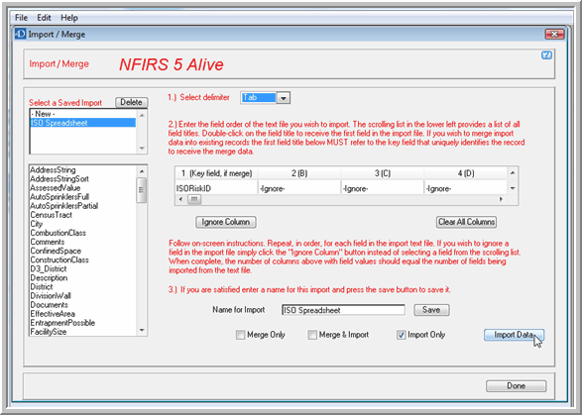Uncheck the Import Only checkbox

(x=401, y=335)
